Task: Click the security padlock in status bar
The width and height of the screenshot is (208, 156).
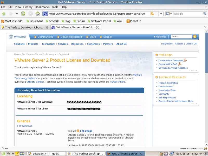Action: pos(206,148)
